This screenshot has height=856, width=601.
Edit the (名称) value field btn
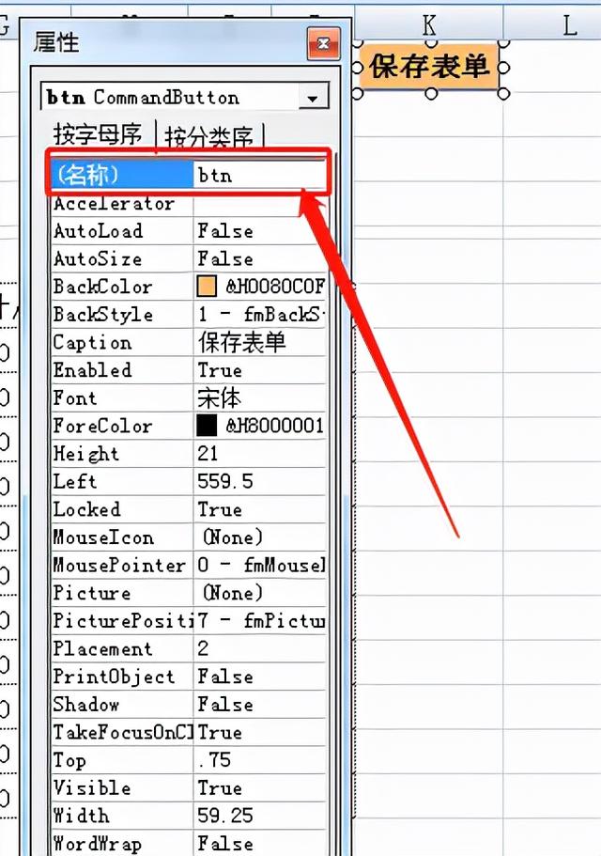click(x=258, y=176)
